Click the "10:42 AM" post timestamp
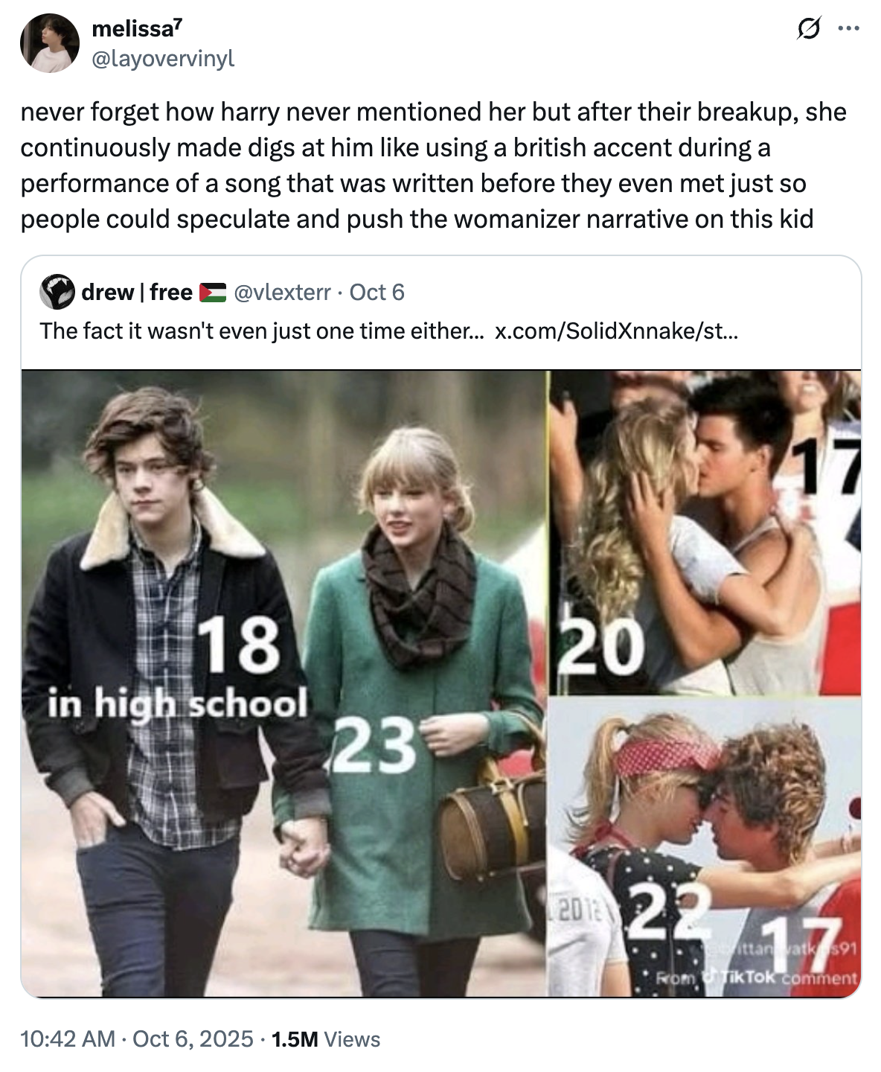The height and width of the screenshot is (1072, 881). 68,1039
